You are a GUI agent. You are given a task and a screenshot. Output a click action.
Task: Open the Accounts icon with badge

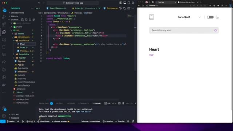(4, 108)
